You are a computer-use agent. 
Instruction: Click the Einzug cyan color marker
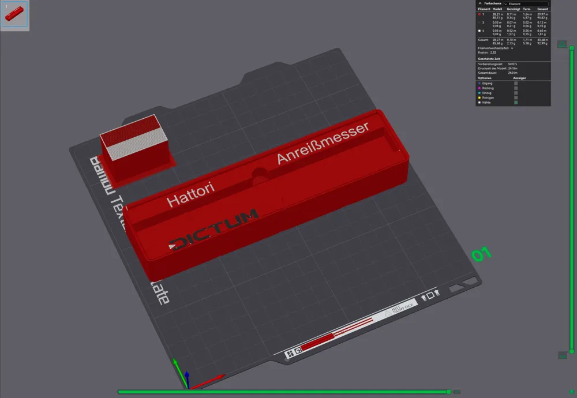(479, 93)
